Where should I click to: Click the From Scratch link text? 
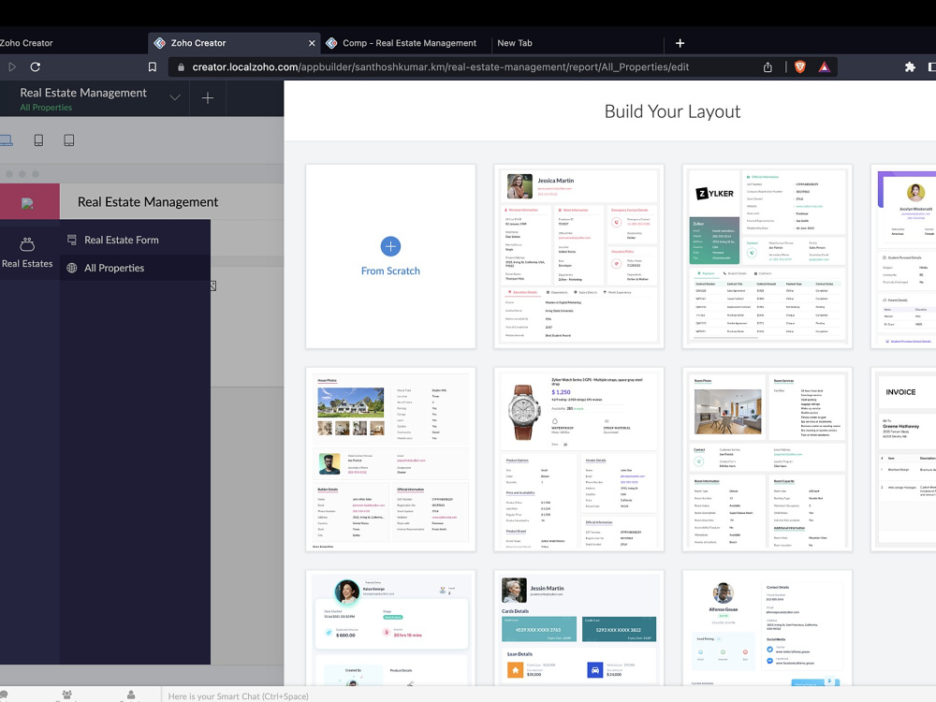point(390,271)
